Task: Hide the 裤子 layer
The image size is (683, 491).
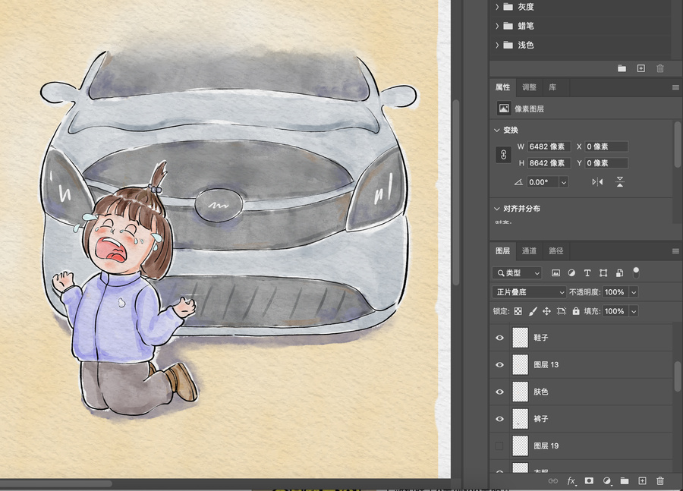Action: click(x=499, y=419)
